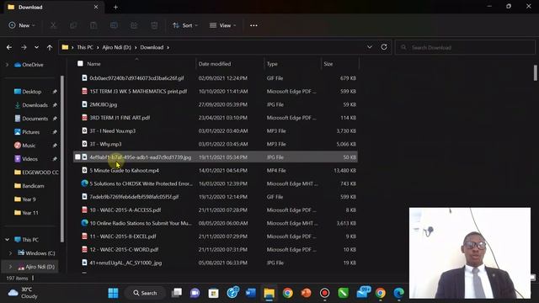Open PowerPoint from the taskbar
The width and height of the screenshot is (539, 303).
click(306, 293)
